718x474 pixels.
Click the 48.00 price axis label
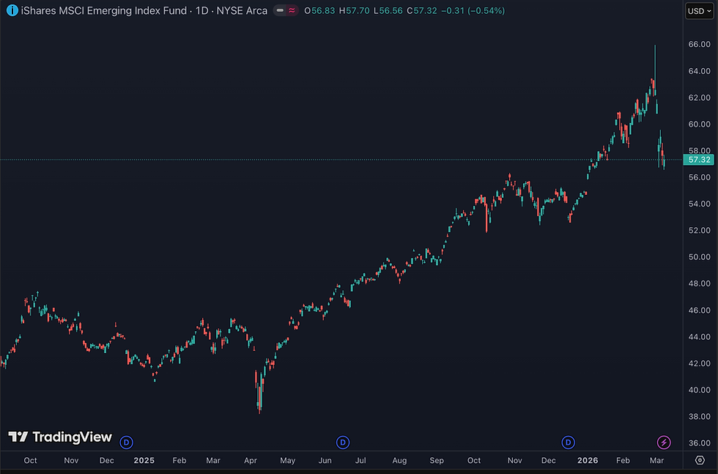(699, 284)
